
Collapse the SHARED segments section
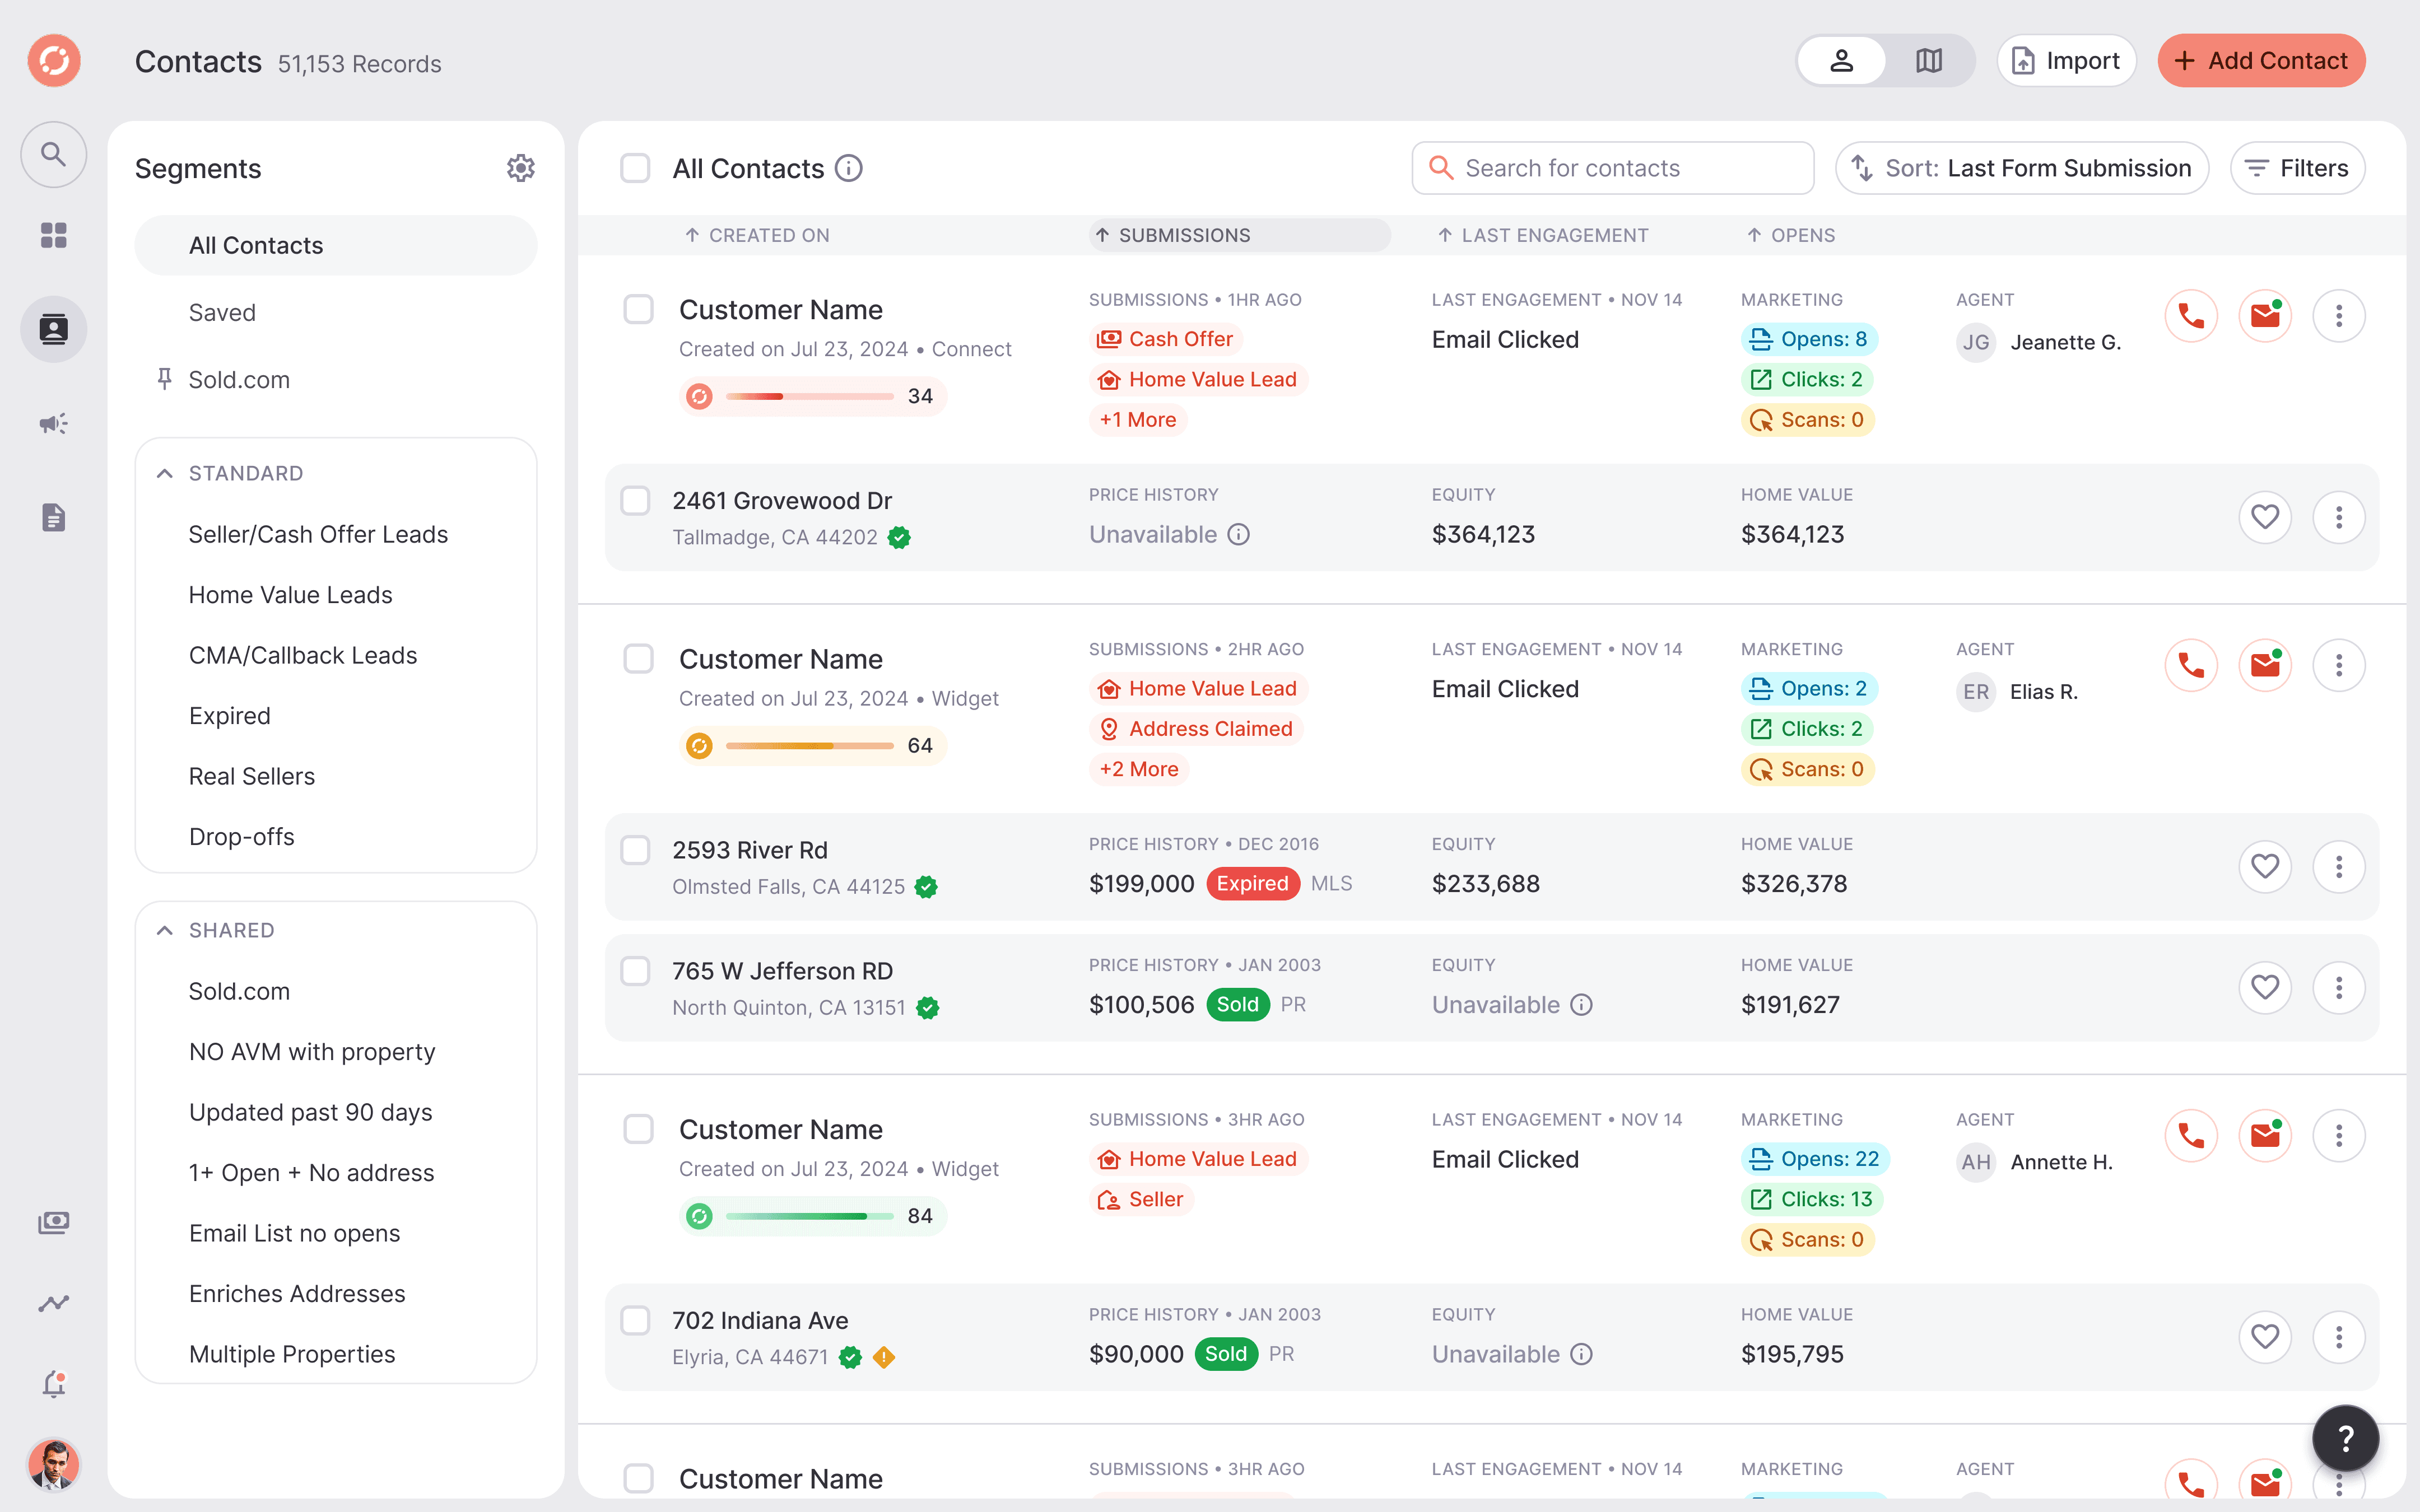tap(165, 930)
